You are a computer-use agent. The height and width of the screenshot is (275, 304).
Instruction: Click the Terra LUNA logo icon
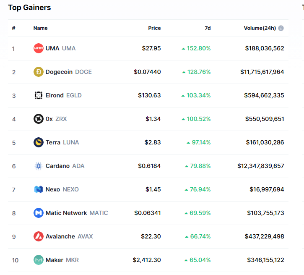(38, 142)
